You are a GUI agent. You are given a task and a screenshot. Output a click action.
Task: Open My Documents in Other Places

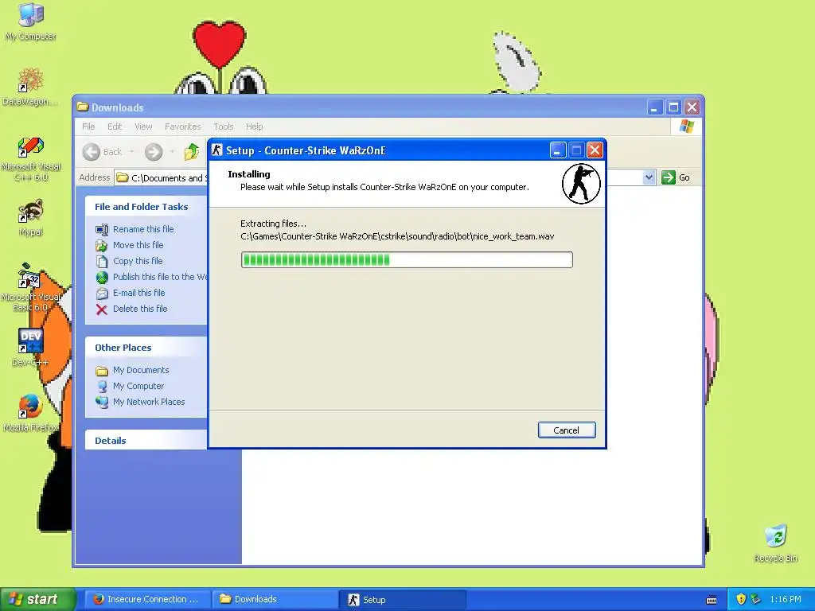coord(141,370)
